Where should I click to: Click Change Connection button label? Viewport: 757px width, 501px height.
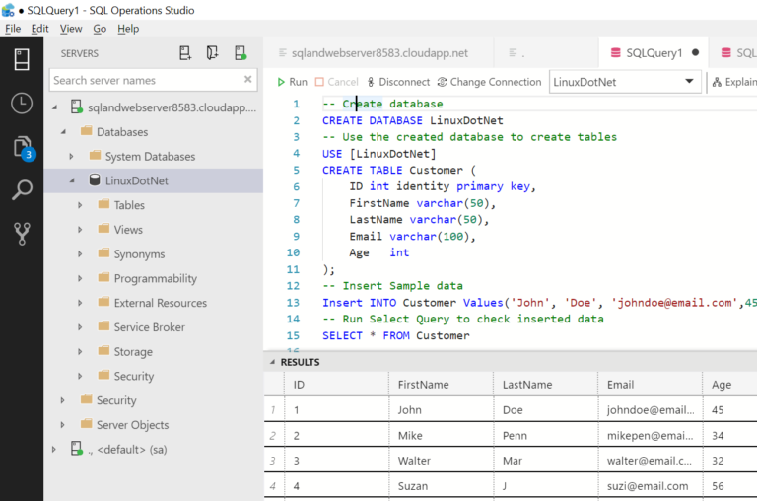coord(496,82)
